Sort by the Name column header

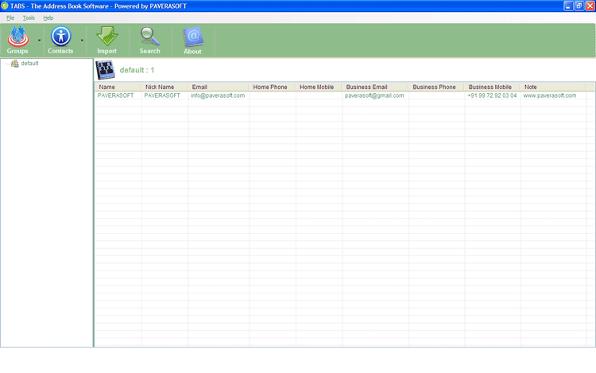tap(118, 87)
